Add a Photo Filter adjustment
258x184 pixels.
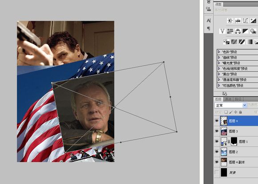pos(253,31)
